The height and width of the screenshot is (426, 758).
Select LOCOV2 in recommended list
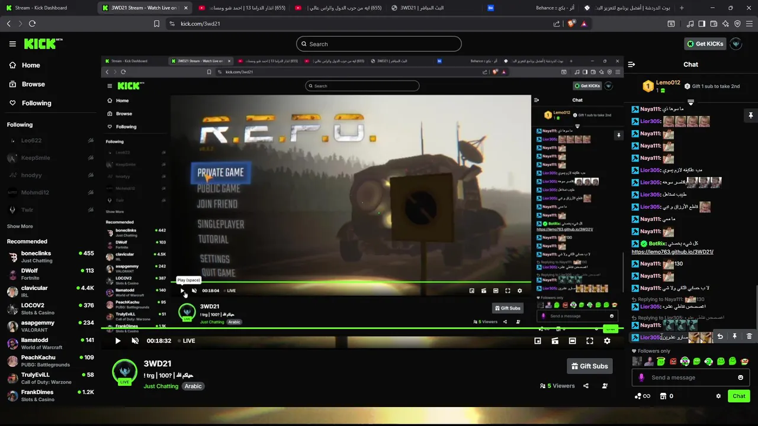coord(50,309)
